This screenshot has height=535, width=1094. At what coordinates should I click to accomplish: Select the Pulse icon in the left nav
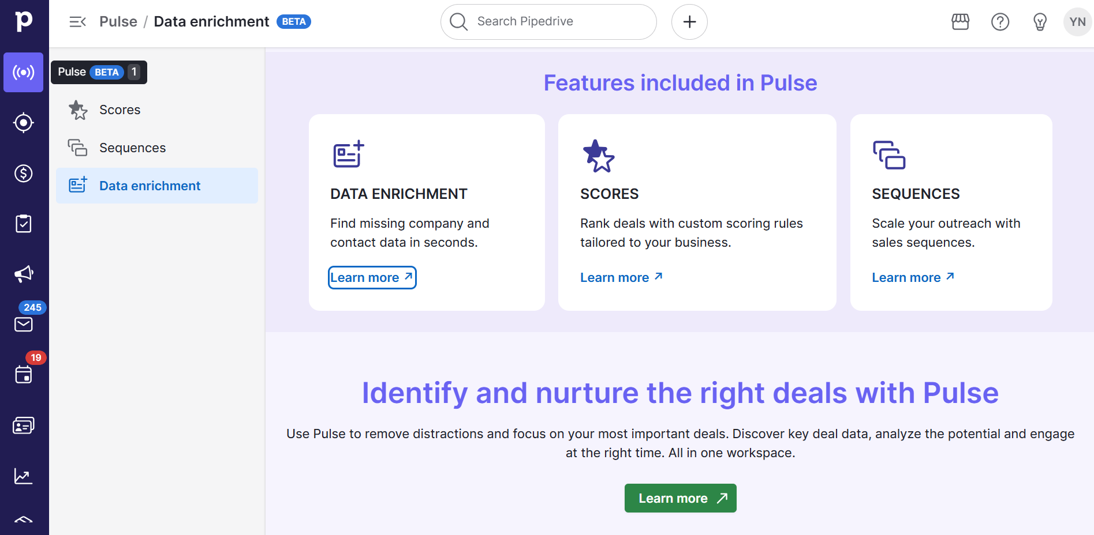[24, 72]
